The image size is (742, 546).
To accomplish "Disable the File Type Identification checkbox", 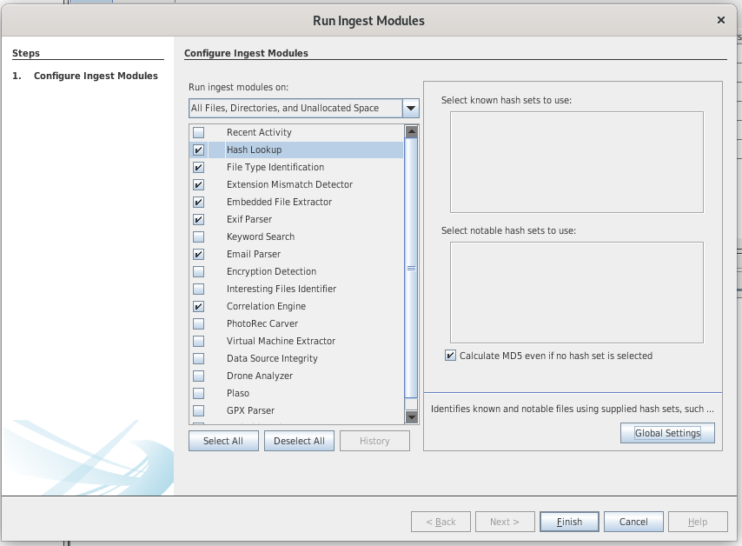I will (x=199, y=168).
